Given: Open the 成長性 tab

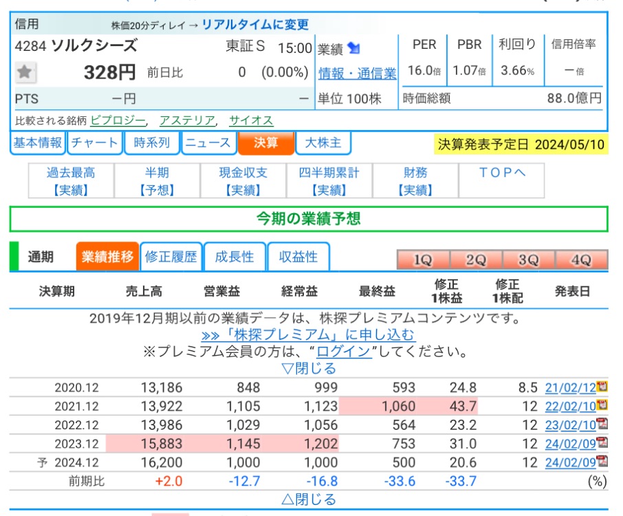Looking at the screenshot, I should tap(234, 257).
